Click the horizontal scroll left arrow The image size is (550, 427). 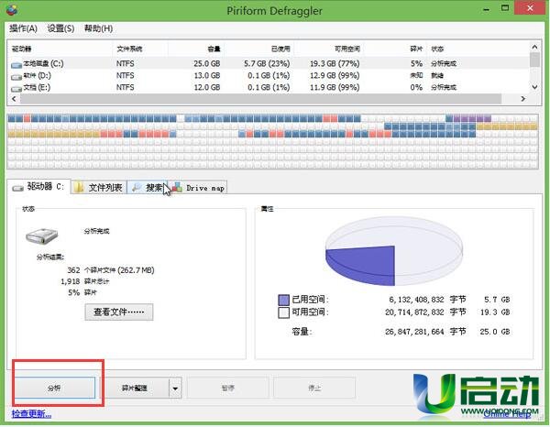(x=14, y=99)
